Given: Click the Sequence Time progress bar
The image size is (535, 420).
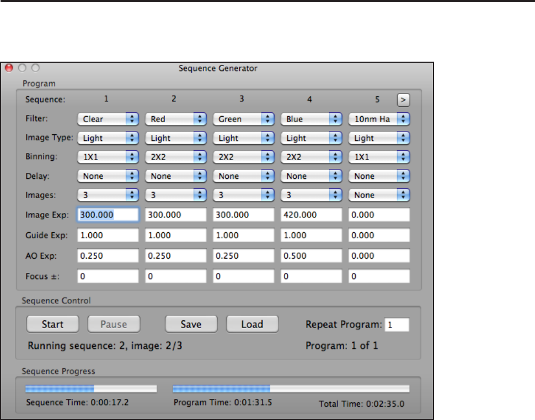Looking at the screenshot, I should [x=91, y=389].
